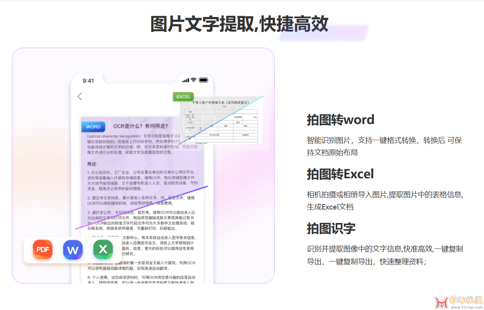This screenshot has height=310, width=484.
Task: Select the 拍图转Excel section heading
Action: click(340, 174)
